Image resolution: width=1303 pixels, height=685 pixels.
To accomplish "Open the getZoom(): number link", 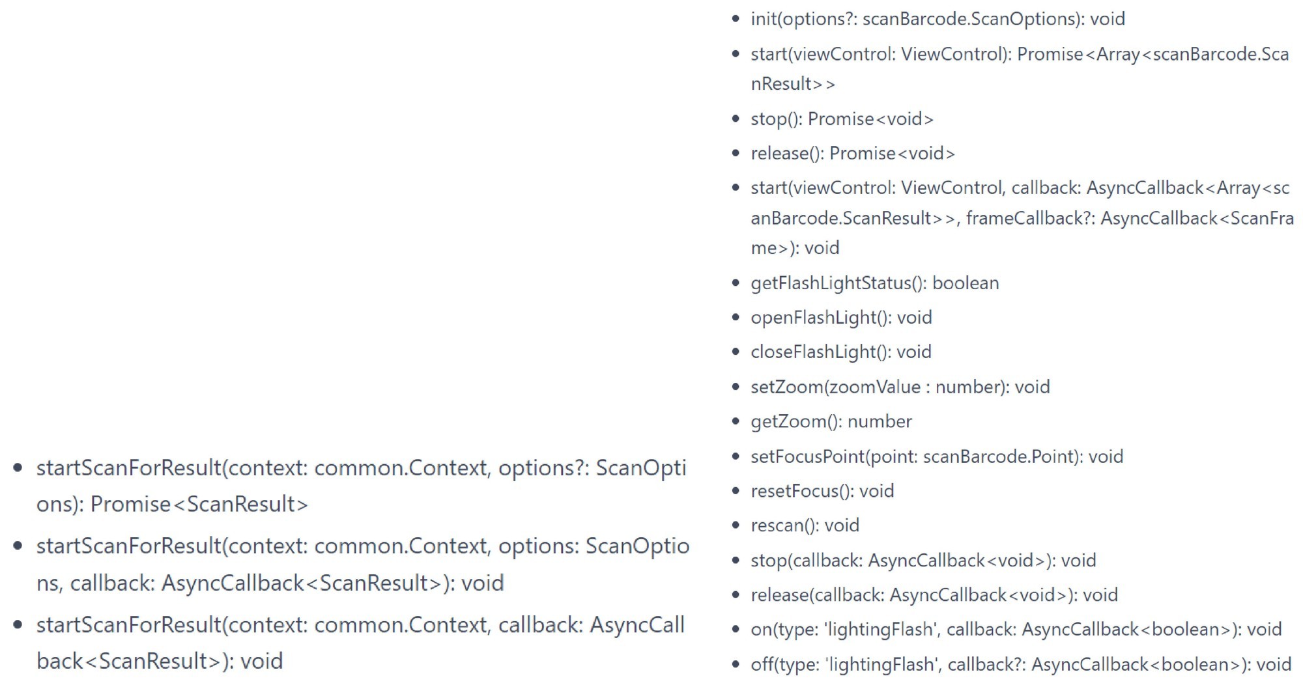I will coord(831,422).
